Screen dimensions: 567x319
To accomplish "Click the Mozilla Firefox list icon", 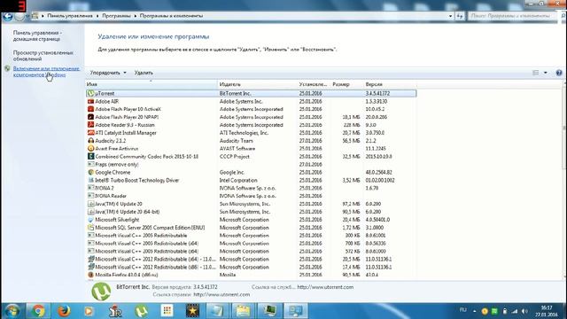I will (x=90, y=275).
